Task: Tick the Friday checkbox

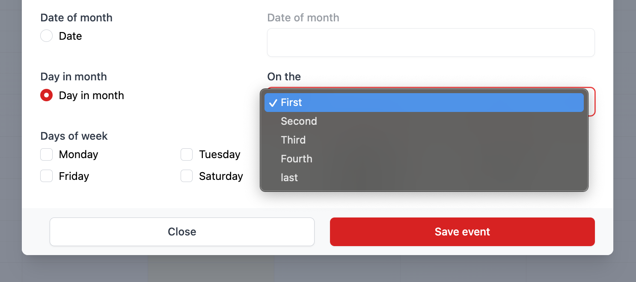Action: click(x=46, y=176)
